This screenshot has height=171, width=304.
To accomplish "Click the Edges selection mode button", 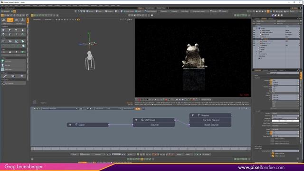I will pos(99,11).
